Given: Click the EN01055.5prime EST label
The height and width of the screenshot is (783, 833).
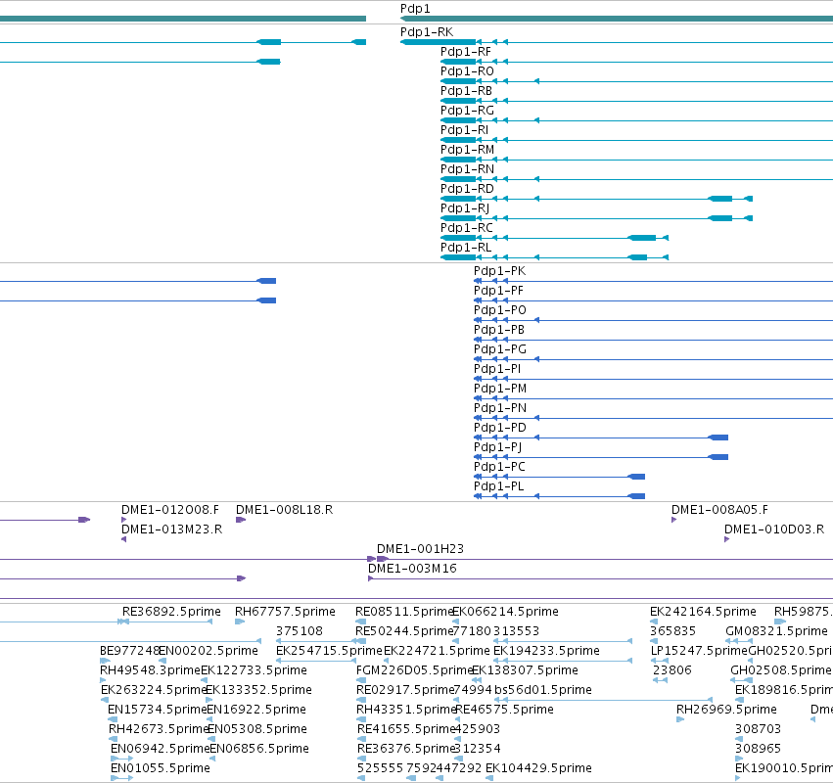Looking at the screenshot, I should pyautogui.click(x=160, y=768).
